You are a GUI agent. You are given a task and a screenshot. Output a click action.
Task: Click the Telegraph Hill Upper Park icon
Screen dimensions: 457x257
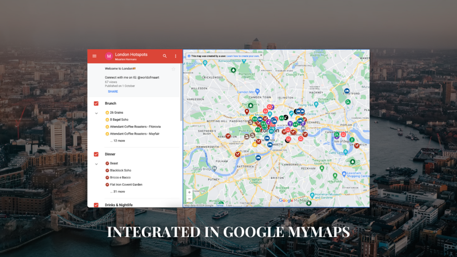point(322,168)
